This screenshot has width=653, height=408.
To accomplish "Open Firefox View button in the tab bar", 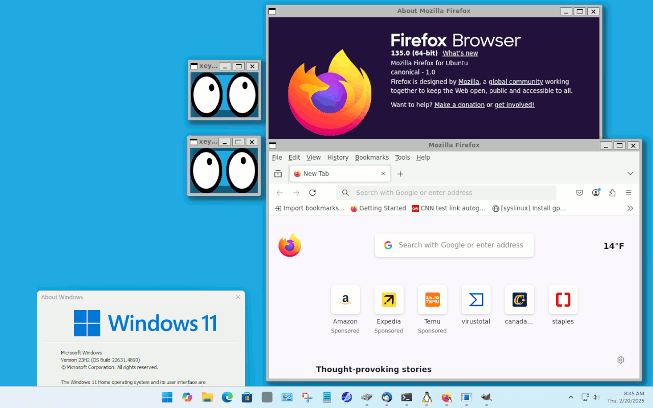I will (x=278, y=174).
